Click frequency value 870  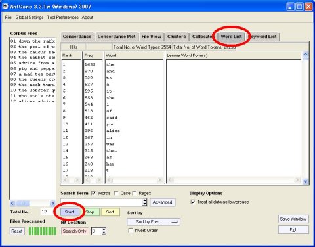(x=89, y=71)
